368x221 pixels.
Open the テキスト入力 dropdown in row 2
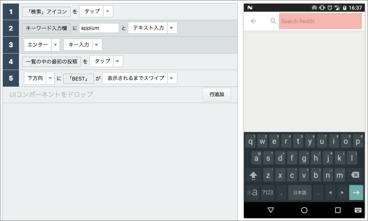(x=171, y=28)
